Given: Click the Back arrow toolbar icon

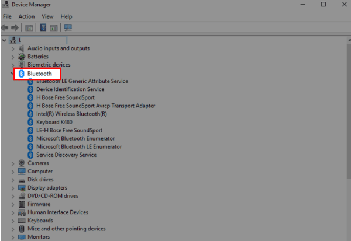Looking at the screenshot, I should pos(5,27).
